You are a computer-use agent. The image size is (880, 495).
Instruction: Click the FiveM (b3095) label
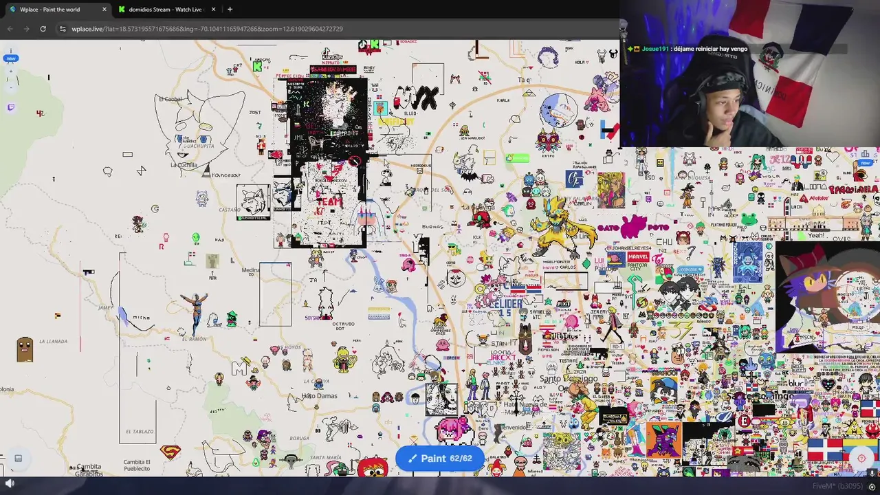(837, 486)
